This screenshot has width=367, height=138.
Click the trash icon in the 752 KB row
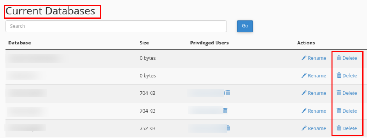[x=339, y=128]
